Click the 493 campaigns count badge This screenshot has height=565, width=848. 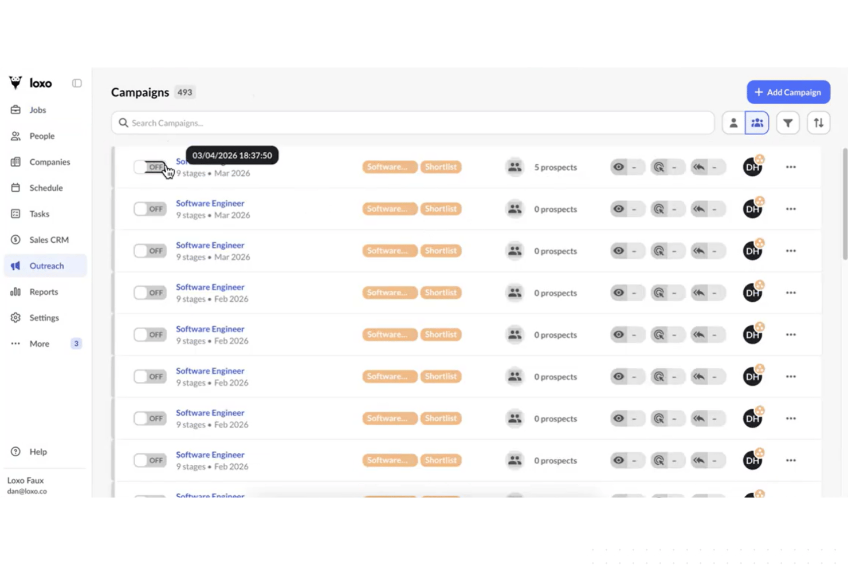(184, 92)
